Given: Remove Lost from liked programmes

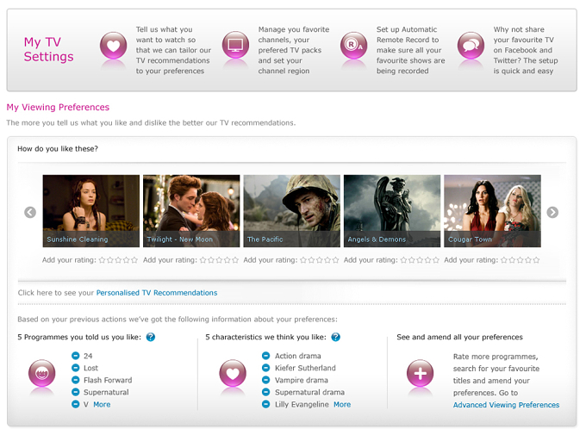Looking at the screenshot, I should tap(76, 368).
